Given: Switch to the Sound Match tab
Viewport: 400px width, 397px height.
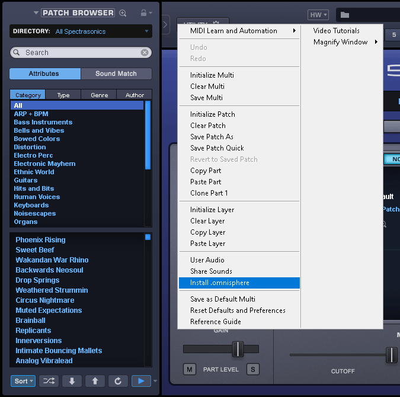Looking at the screenshot, I should click(x=116, y=73).
